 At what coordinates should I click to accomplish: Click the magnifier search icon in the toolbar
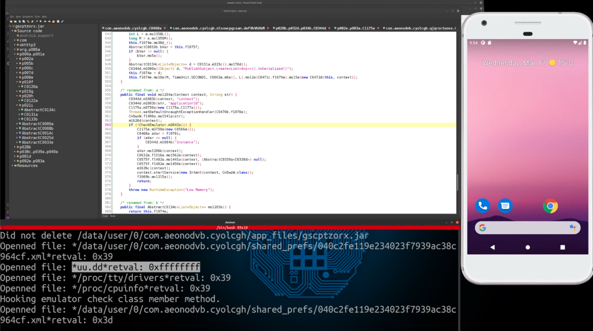pos(40,21)
